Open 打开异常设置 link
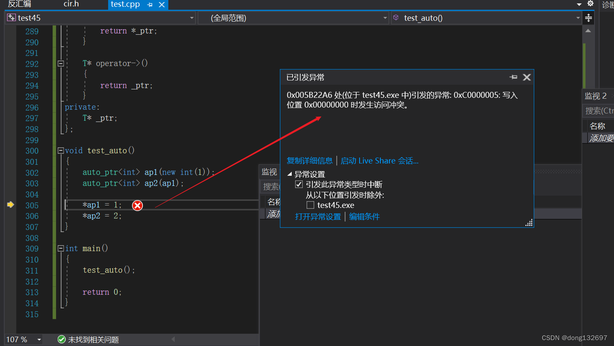This screenshot has height=346, width=614. point(318,217)
